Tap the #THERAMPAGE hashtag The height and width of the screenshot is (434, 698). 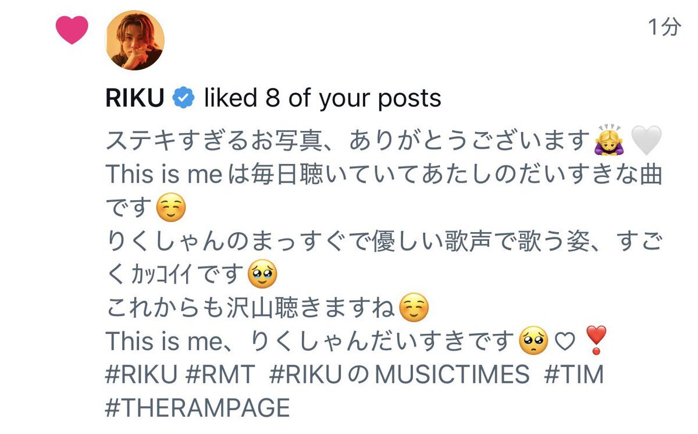click(x=197, y=408)
